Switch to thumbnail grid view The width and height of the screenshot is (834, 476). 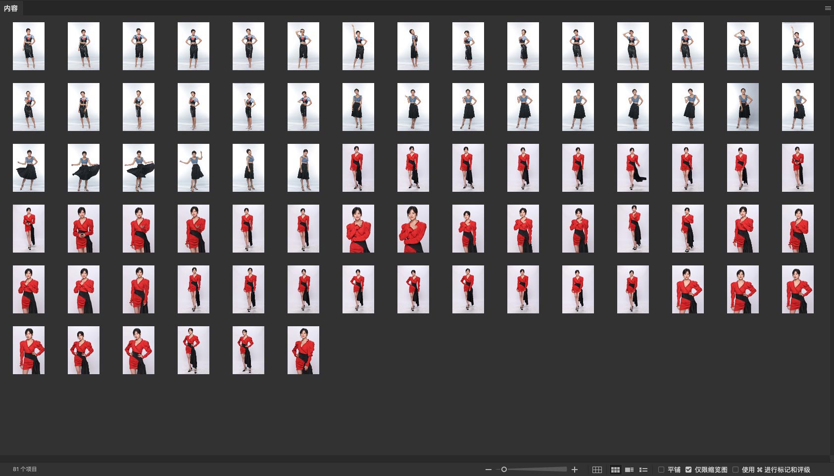[x=615, y=470]
